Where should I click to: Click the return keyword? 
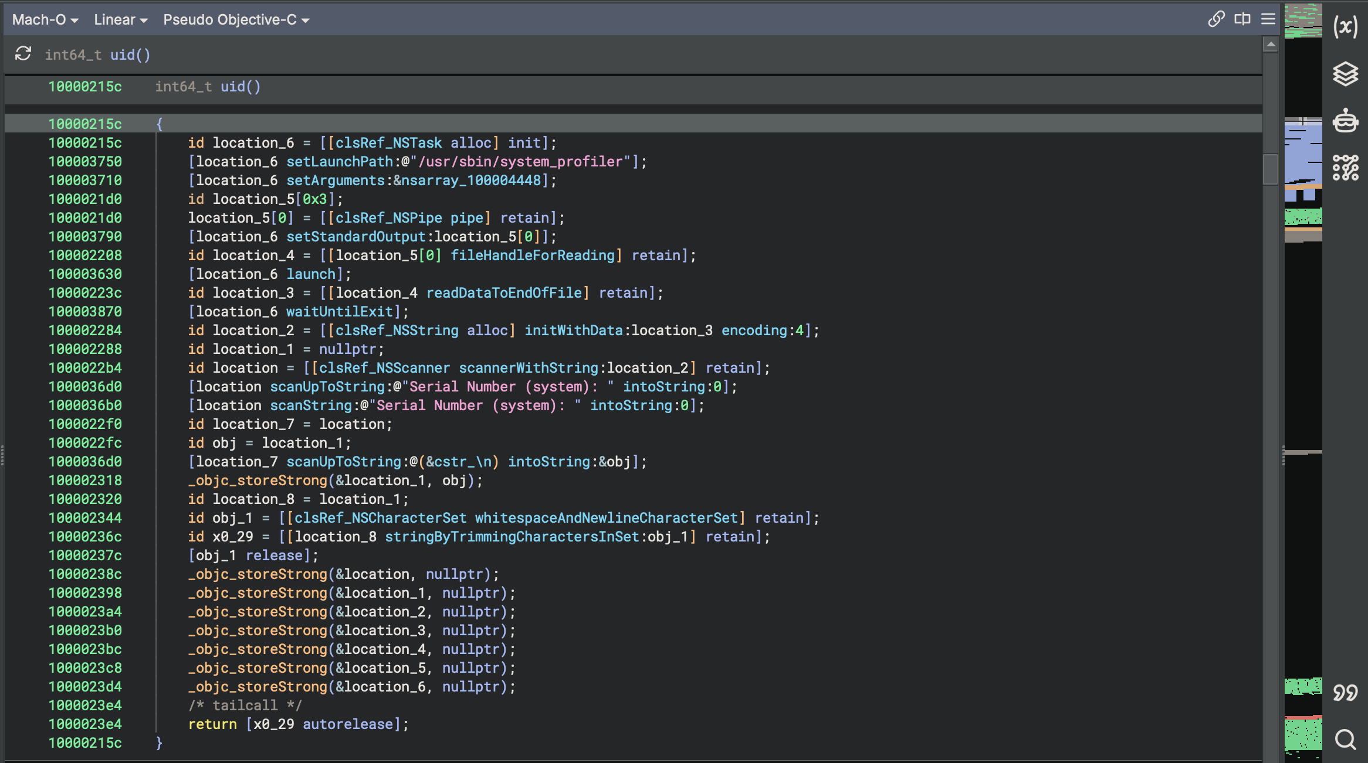(212, 724)
